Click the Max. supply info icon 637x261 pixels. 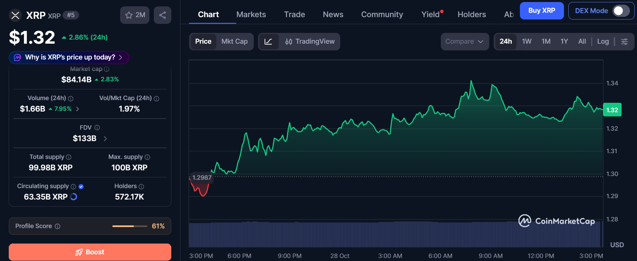pos(147,157)
